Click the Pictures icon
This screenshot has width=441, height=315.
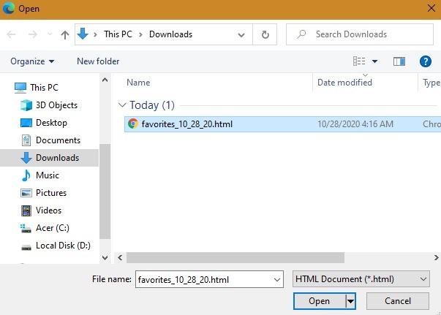(26, 193)
